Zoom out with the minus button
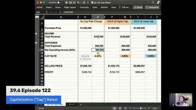Viewport: 196px width, 110px height. tap(130, 108)
